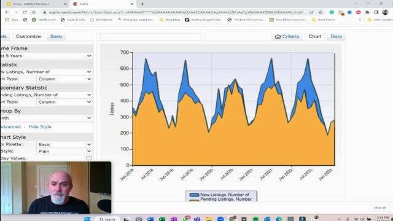Open the volume control in system tray
The width and height of the screenshot is (393, 221).
(x=362, y=219)
